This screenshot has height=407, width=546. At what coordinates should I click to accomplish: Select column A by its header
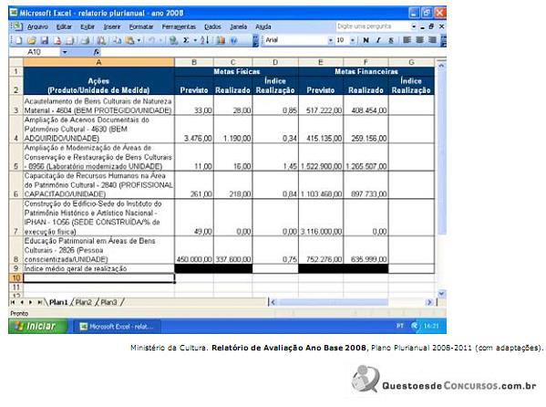click(98, 62)
